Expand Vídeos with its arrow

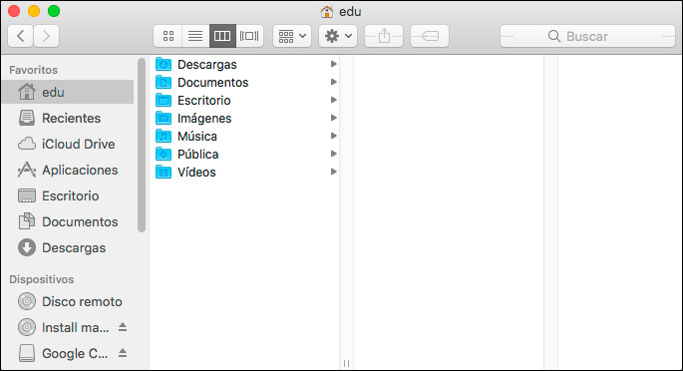point(334,172)
